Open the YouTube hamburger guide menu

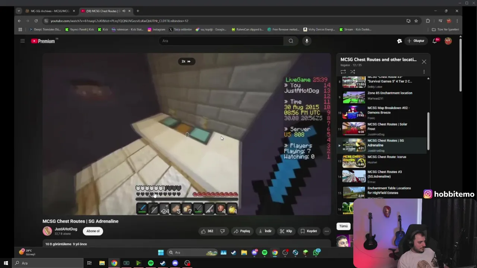(22, 41)
